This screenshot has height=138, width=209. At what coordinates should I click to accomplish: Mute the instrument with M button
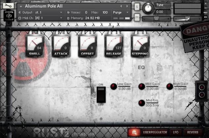point(137,17)
